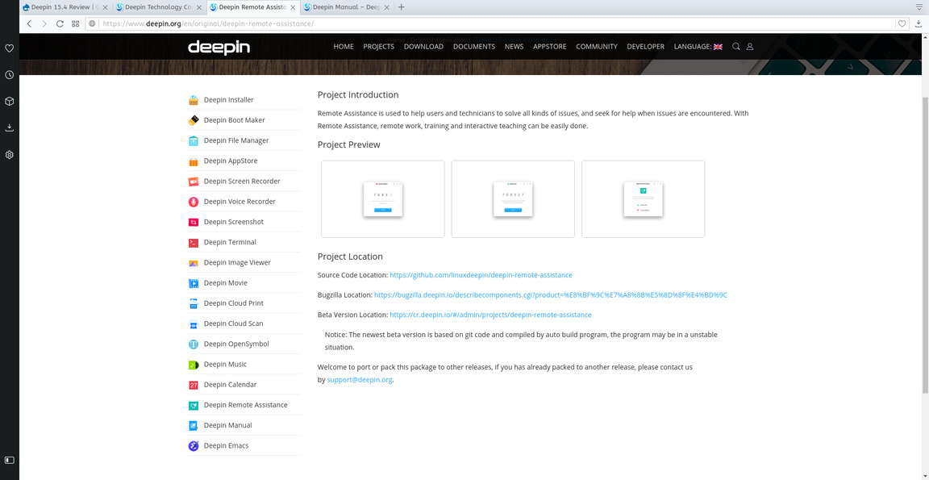Reload the current page
This screenshot has width=929, height=480.
click(x=60, y=23)
